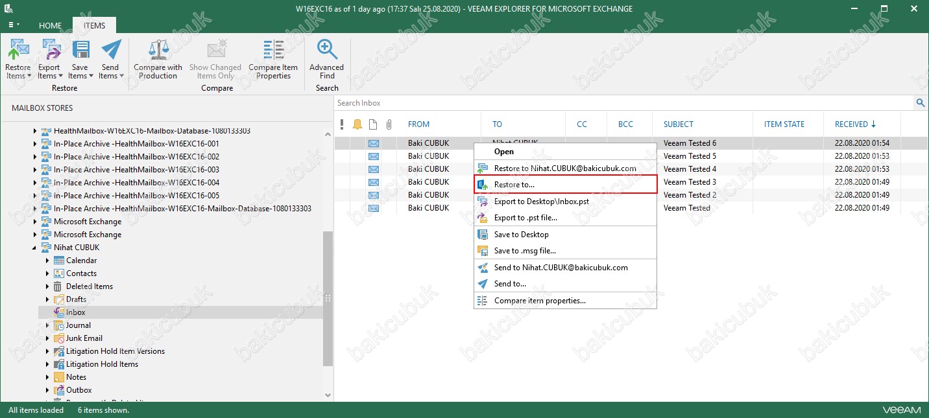
Task: Click the Drafts folder icon
Action: (59, 299)
